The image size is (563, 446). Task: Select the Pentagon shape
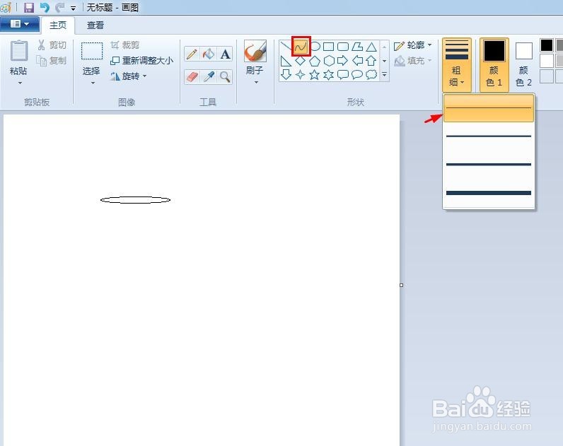pyautogui.click(x=315, y=61)
